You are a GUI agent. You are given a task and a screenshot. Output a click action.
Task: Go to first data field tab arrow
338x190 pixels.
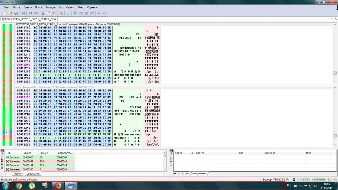[175, 173]
